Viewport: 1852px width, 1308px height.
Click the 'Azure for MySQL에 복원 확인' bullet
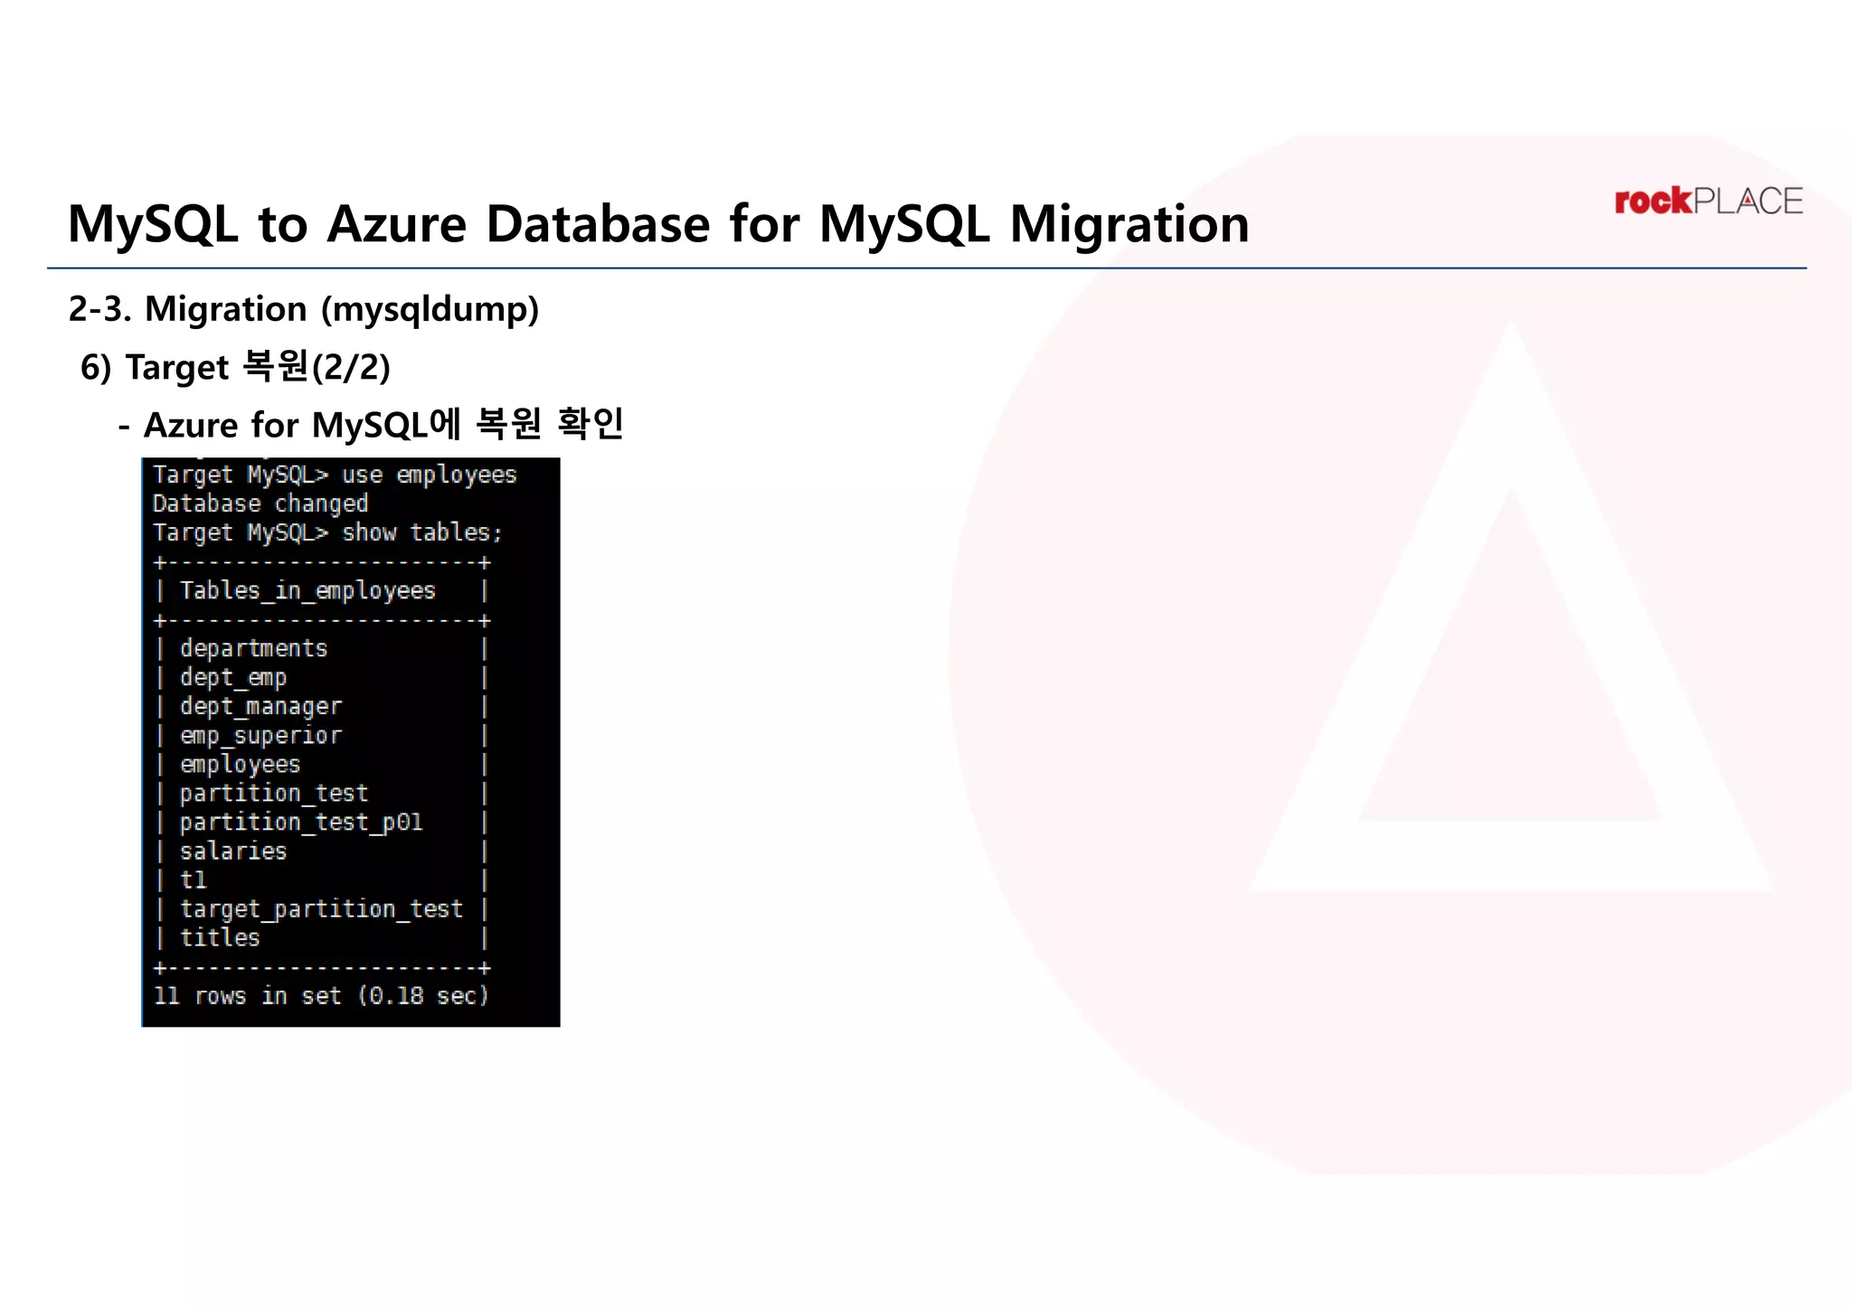pos(371,424)
